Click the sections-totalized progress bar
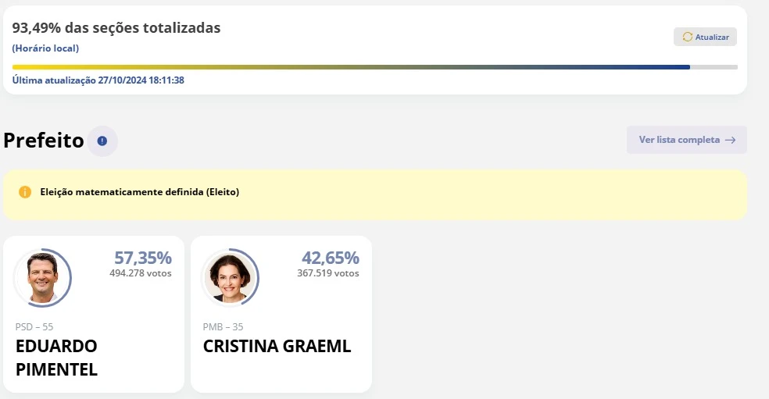This screenshot has height=399, width=769. pyautogui.click(x=374, y=67)
